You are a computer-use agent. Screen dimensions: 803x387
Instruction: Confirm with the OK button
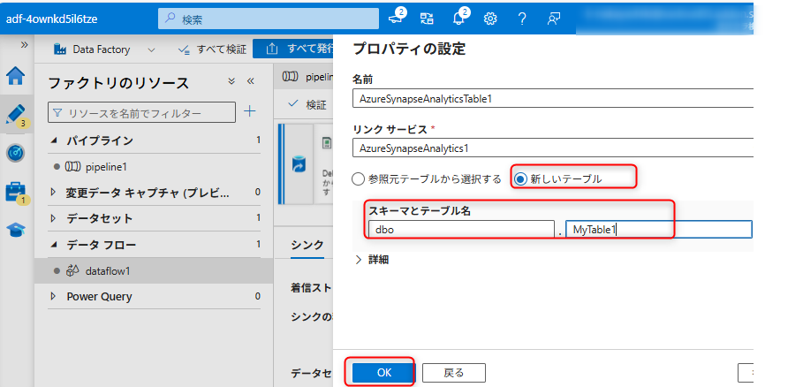(x=384, y=373)
